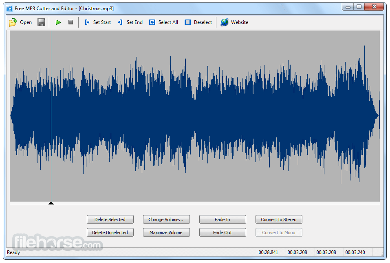Image resolution: width=390 pixels, height=263 pixels.
Task: Minimize the MP3 Cutter window
Action: [x=348, y=7]
